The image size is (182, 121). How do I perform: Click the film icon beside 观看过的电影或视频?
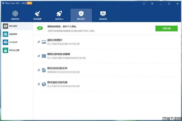44,56
